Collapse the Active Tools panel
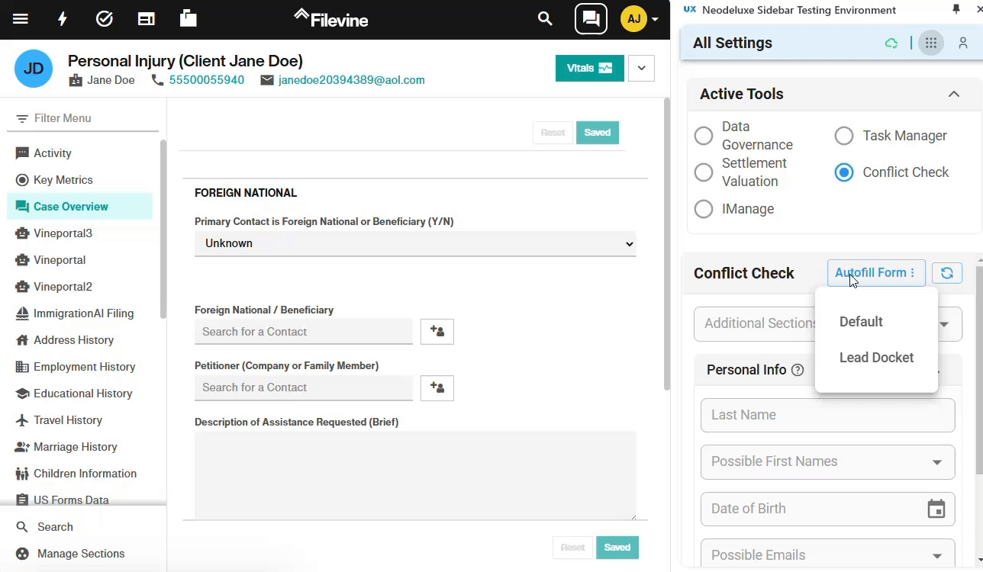This screenshot has height=572, width=983. [954, 94]
